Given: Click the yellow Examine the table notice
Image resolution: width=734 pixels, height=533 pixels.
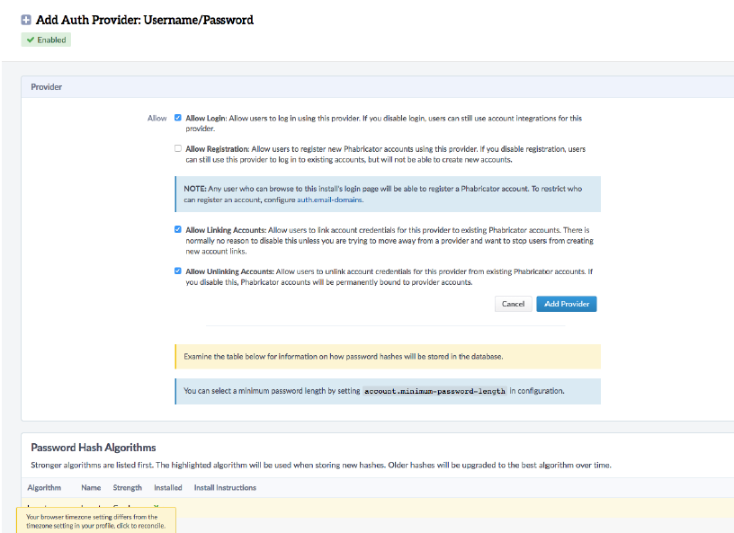Looking at the screenshot, I should point(388,357).
